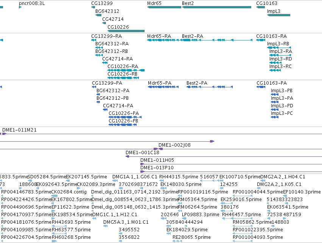Click the CG10226 gene bar
Viewport: 322px width, 243px height.
(x=126, y=31)
